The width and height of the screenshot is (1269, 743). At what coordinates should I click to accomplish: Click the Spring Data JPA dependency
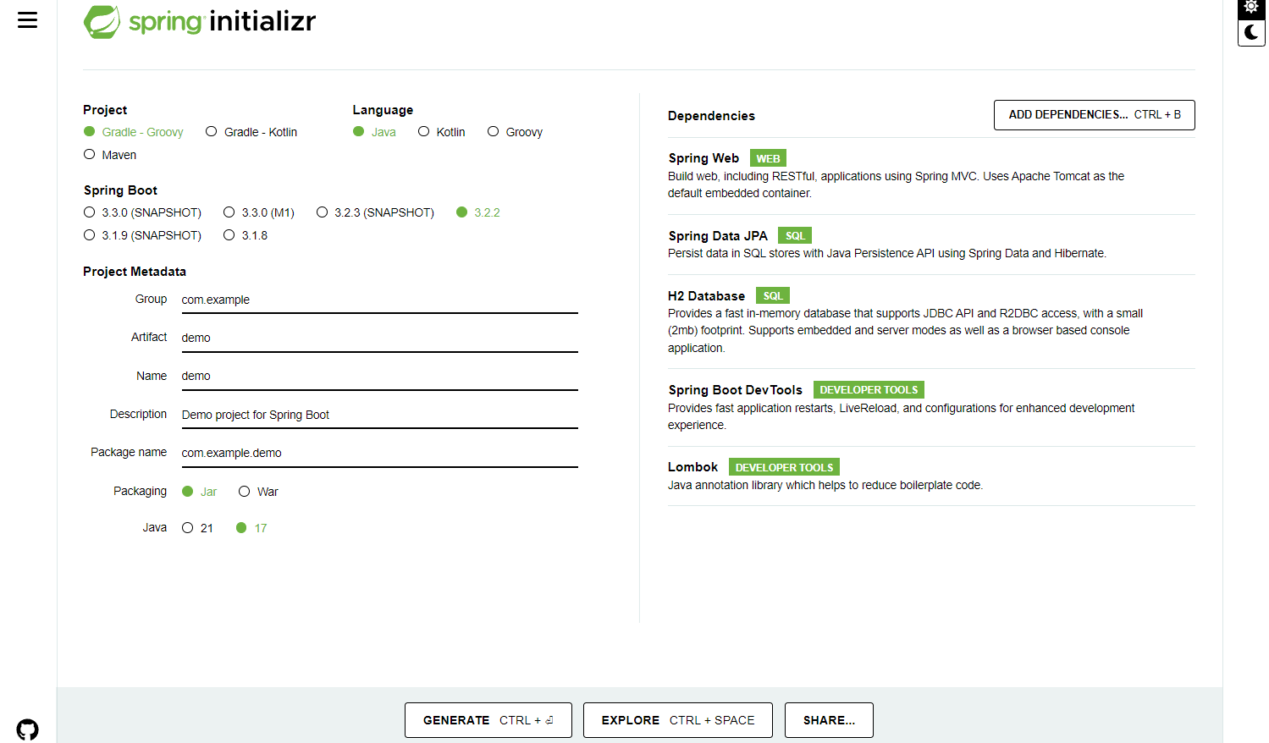click(931, 244)
